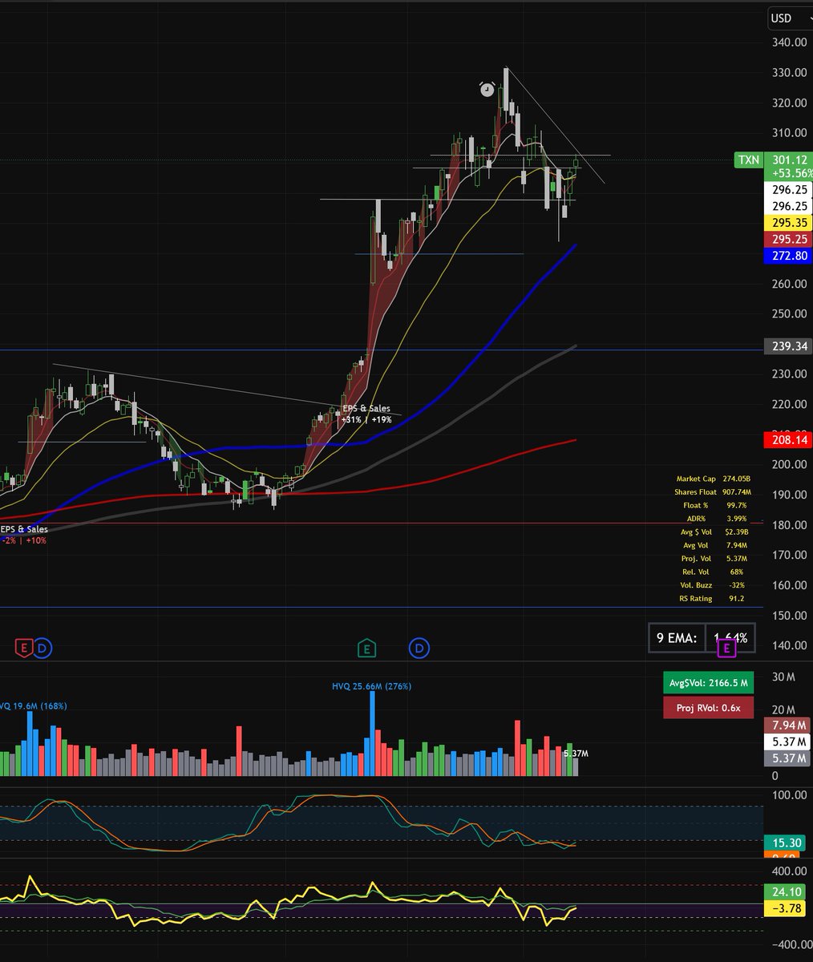Click the 9 EMA indicator box

(702, 638)
